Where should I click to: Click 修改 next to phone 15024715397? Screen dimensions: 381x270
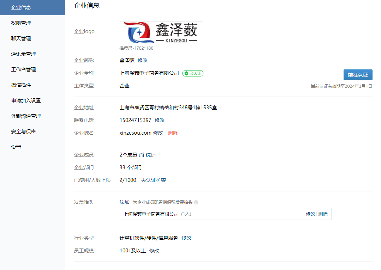(160, 120)
